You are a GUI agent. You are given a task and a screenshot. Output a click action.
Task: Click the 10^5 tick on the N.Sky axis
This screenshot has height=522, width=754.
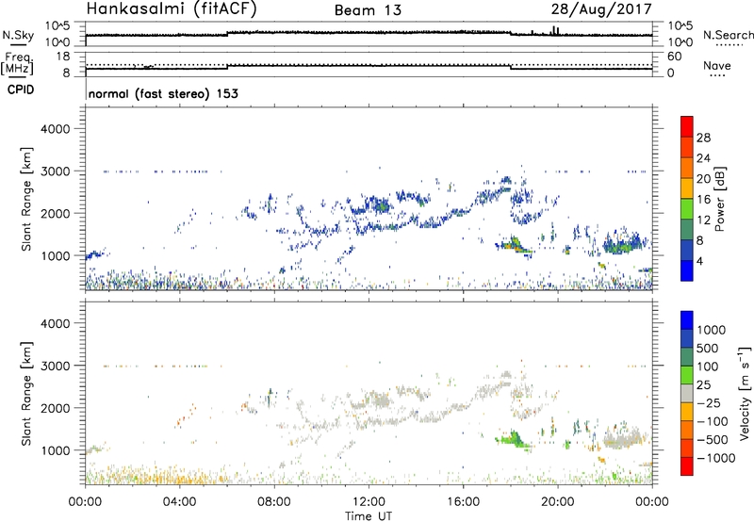[57, 25]
